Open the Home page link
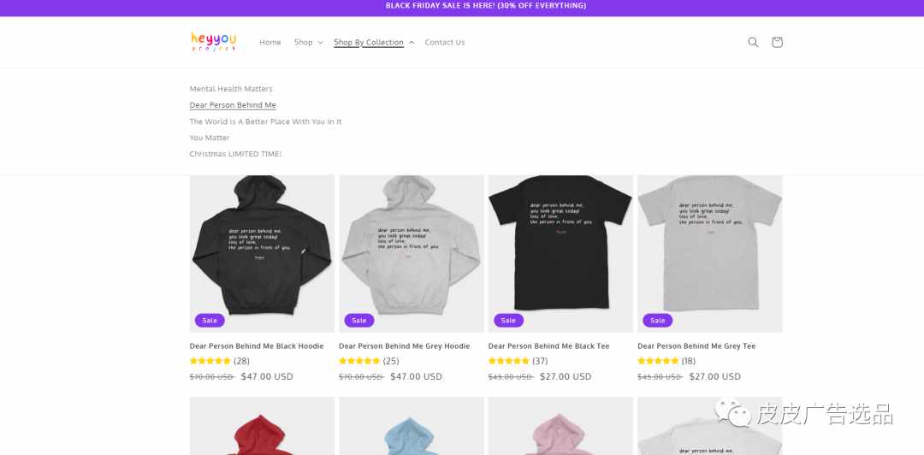 coord(269,42)
